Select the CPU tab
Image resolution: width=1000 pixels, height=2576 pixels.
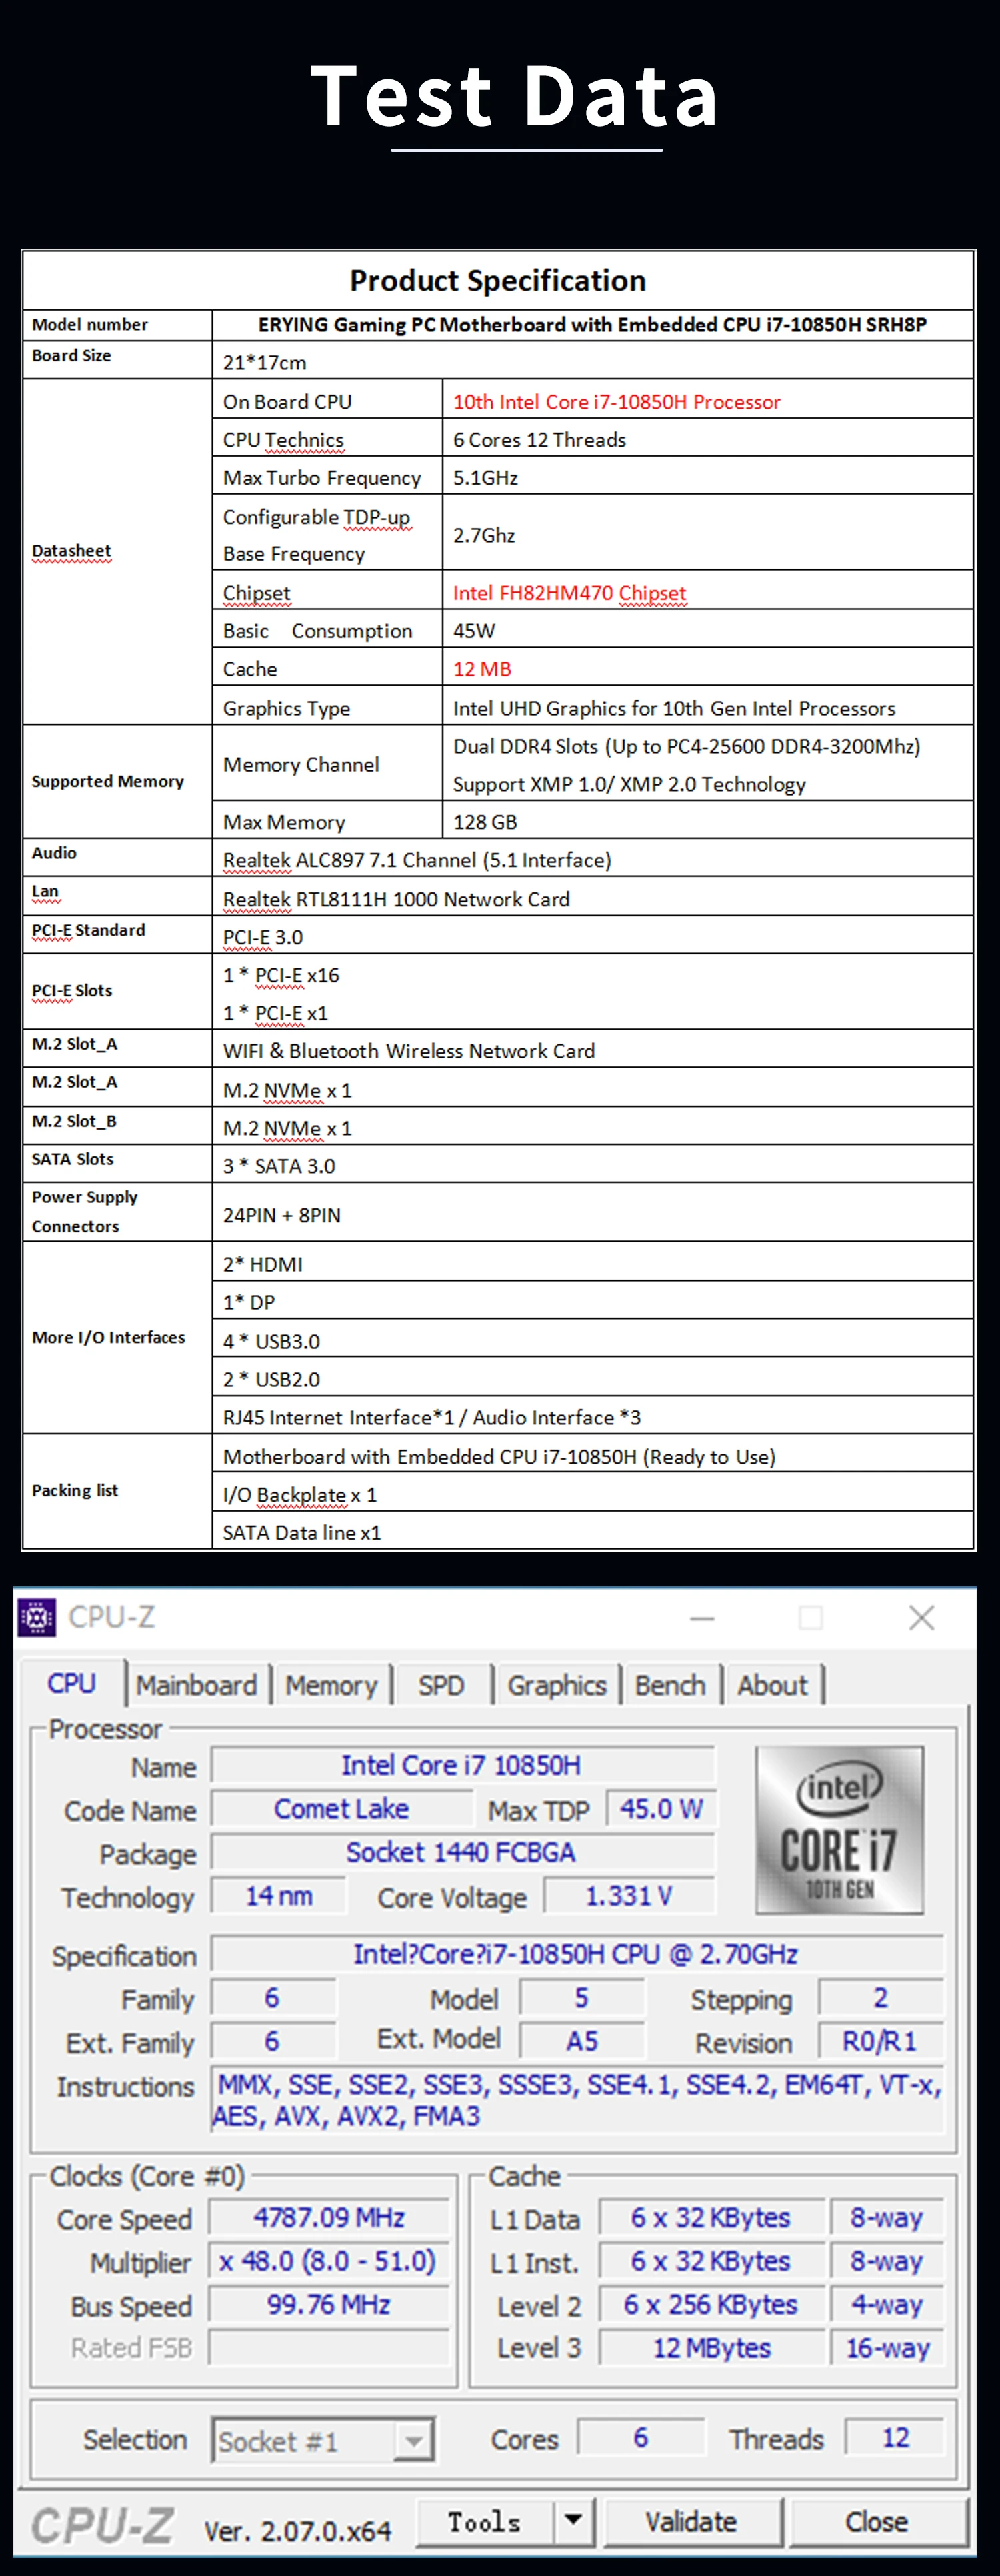coord(72,1684)
